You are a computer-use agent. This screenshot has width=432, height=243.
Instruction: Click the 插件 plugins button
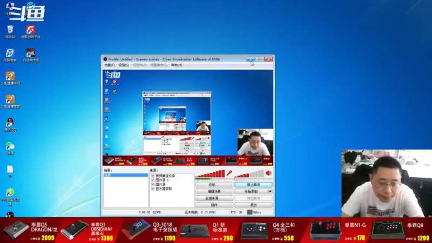[x=214, y=205]
